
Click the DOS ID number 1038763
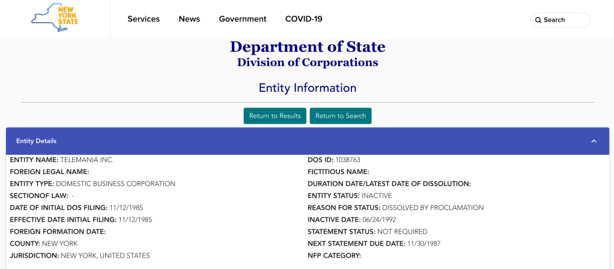click(348, 160)
